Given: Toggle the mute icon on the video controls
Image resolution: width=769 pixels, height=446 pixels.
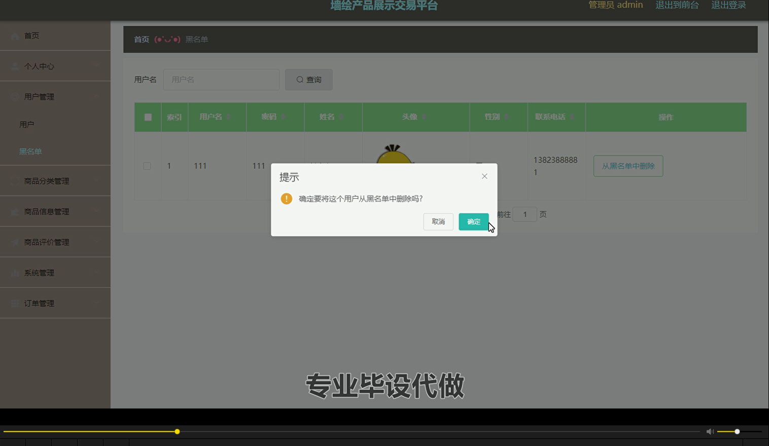Looking at the screenshot, I should 710,431.
